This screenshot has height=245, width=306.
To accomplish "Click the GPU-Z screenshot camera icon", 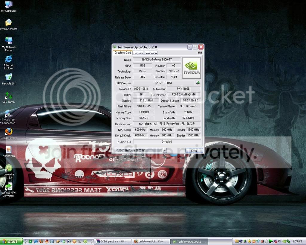I will click(200, 53).
